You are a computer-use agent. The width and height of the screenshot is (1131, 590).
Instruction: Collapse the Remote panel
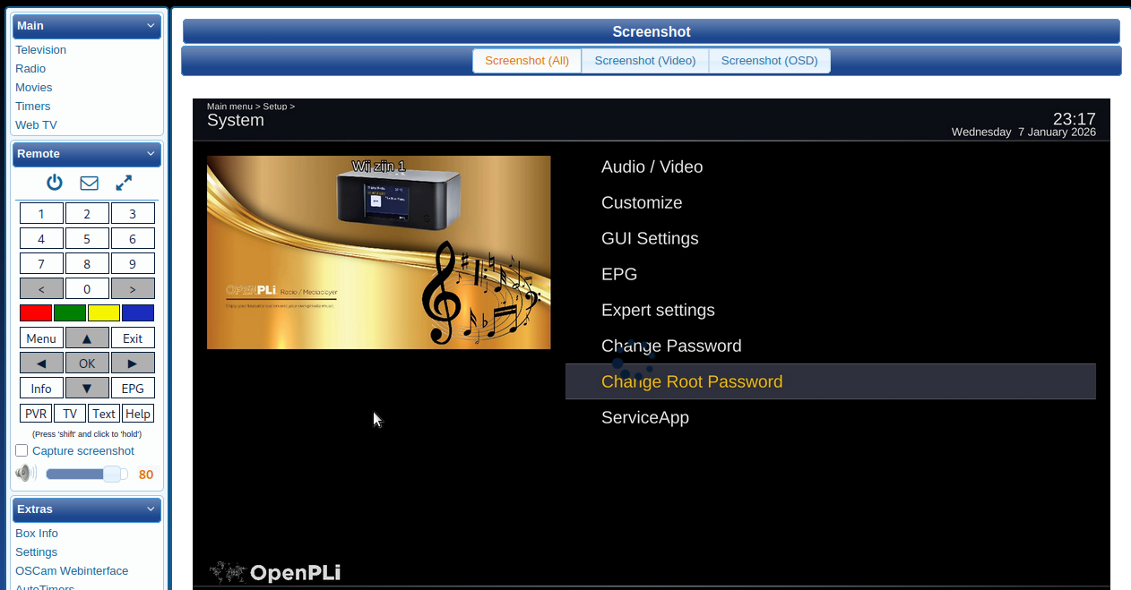pos(151,154)
